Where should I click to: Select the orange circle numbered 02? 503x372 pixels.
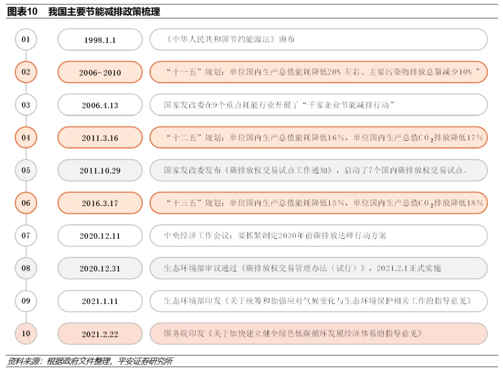coord(26,72)
